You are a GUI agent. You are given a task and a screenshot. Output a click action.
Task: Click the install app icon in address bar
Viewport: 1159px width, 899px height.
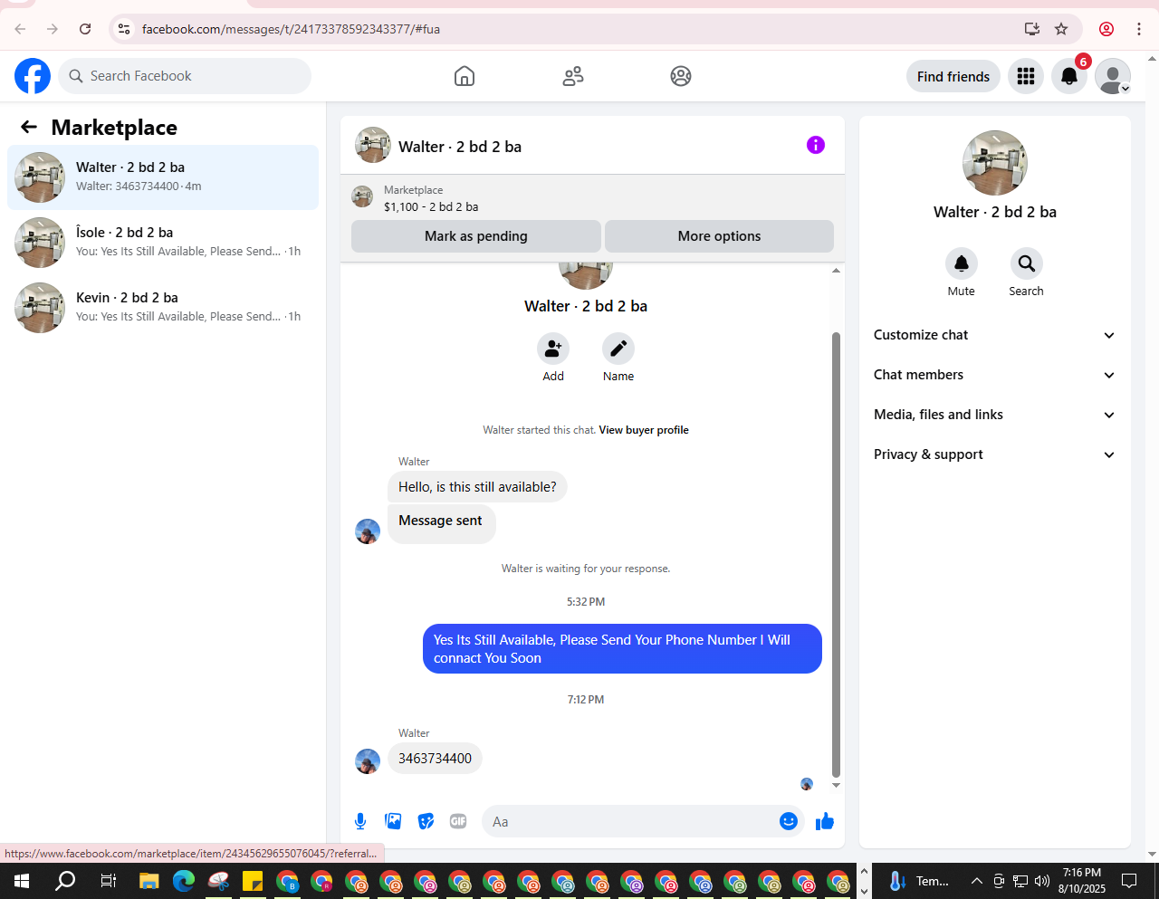pyautogui.click(x=1031, y=29)
